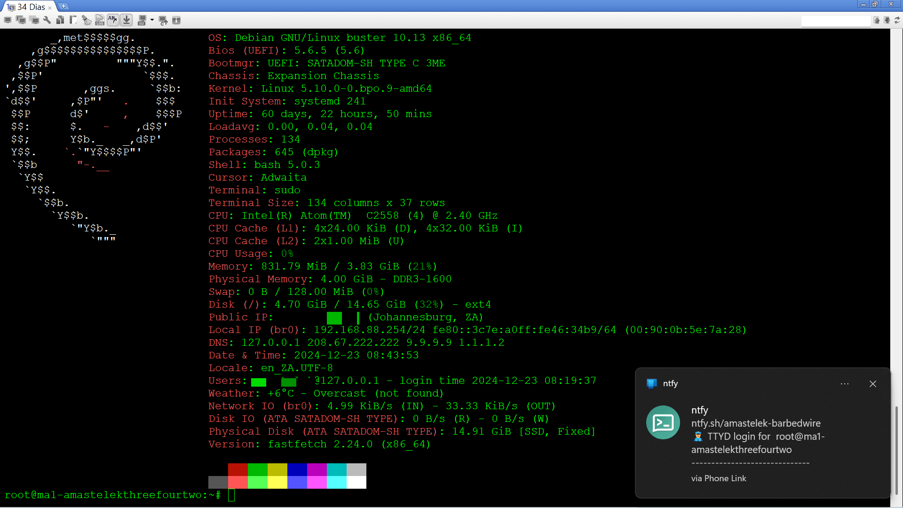Show program information via the info icon
The width and height of the screenshot is (903, 508).
click(x=177, y=20)
